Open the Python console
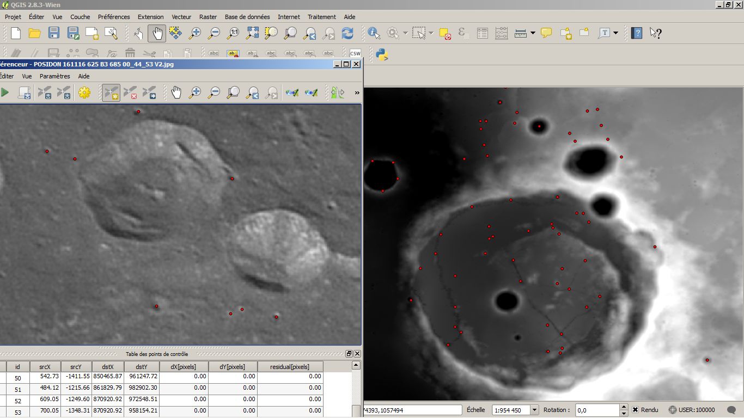Image resolution: width=744 pixels, height=418 pixels. point(382,54)
